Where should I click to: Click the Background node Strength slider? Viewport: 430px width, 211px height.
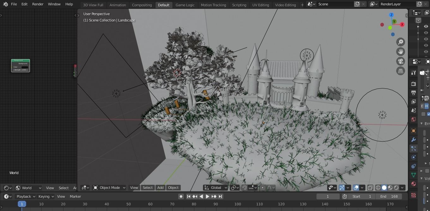coord(21,70)
